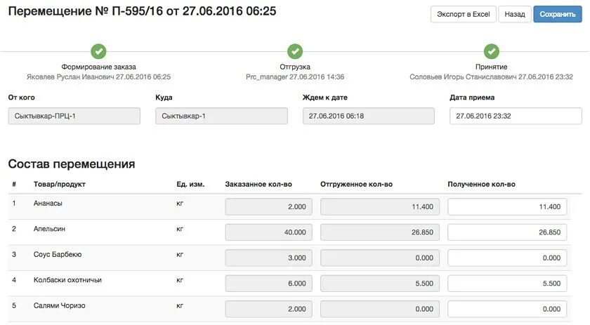Screen dimensions: 590x325
Task: Click the Формирование заказа green checkmark icon
Action: [98, 51]
